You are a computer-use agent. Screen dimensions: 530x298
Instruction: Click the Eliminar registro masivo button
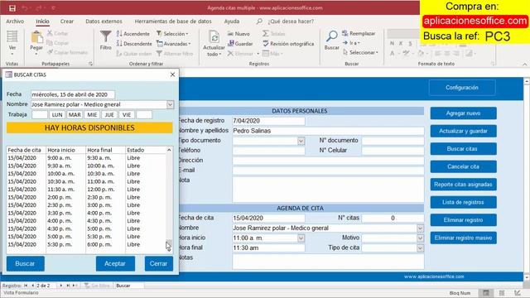(464, 238)
